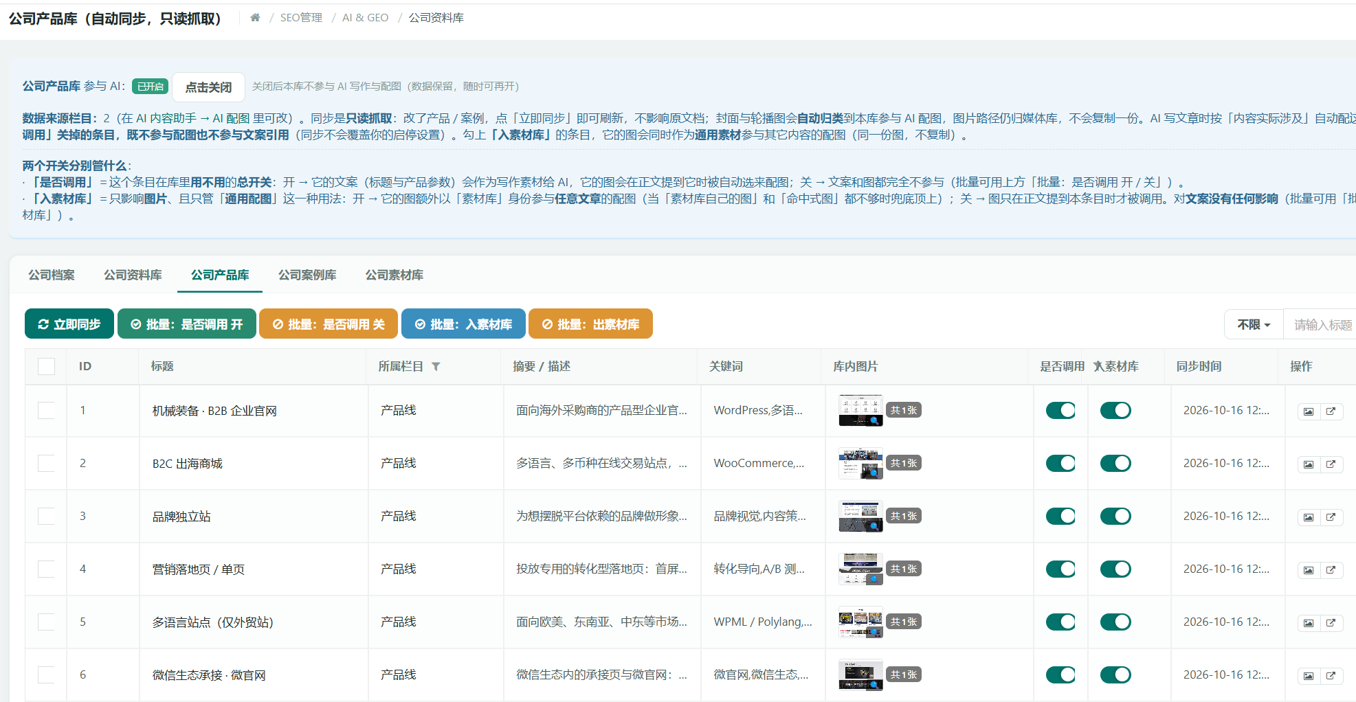This screenshot has height=702, width=1356.
Task: Open image viewer for 品牌独立站 row
Action: tap(1309, 517)
